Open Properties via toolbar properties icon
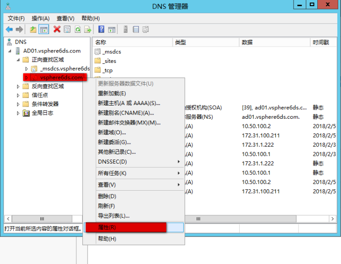The width and height of the screenshot is (341, 264). pos(67,29)
